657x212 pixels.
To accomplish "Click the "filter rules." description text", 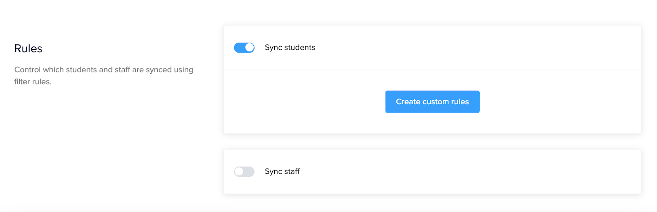I will tap(33, 82).
